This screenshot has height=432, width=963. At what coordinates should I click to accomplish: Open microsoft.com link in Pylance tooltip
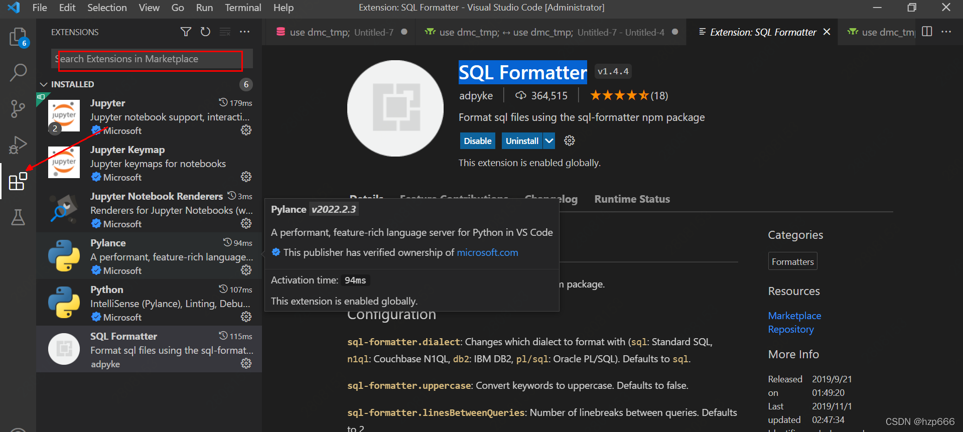pyautogui.click(x=487, y=252)
